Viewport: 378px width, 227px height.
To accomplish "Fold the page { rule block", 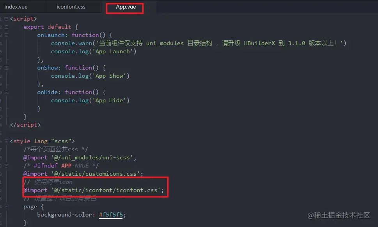I will [x=7, y=206].
